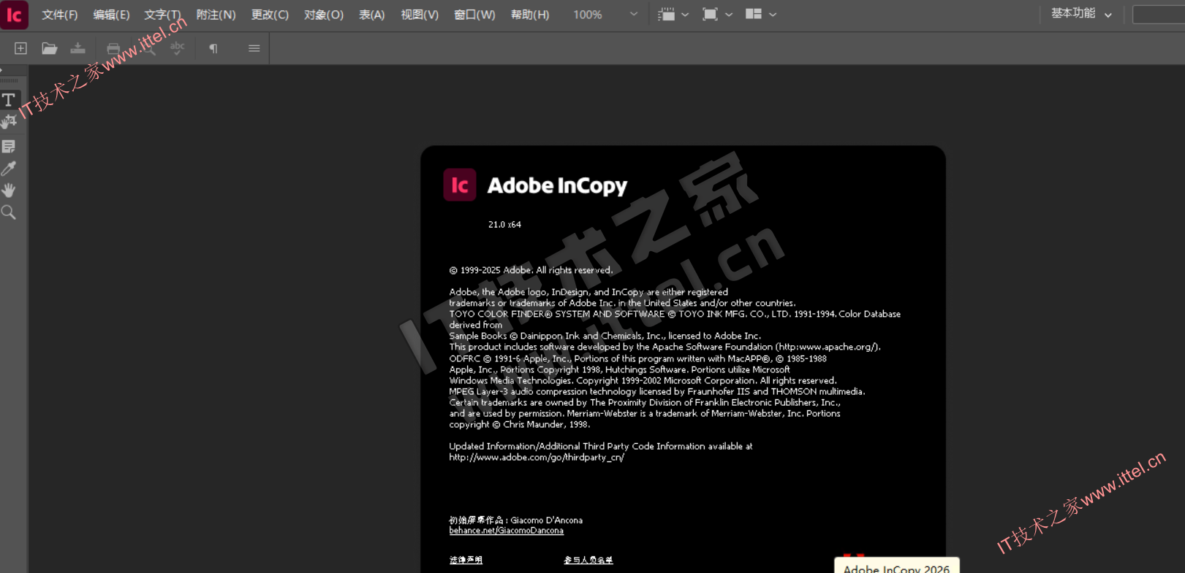
Task: Toggle hidden characters with the pilcrow icon
Action: [x=213, y=48]
